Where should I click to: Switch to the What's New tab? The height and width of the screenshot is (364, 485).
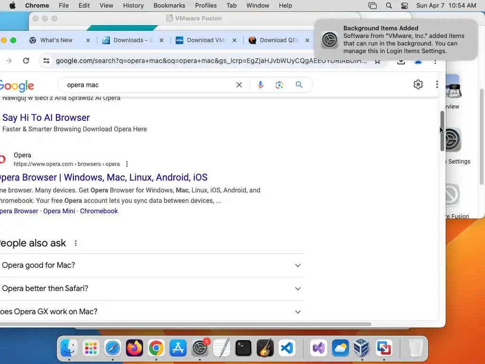pyautogui.click(x=56, y=40)
